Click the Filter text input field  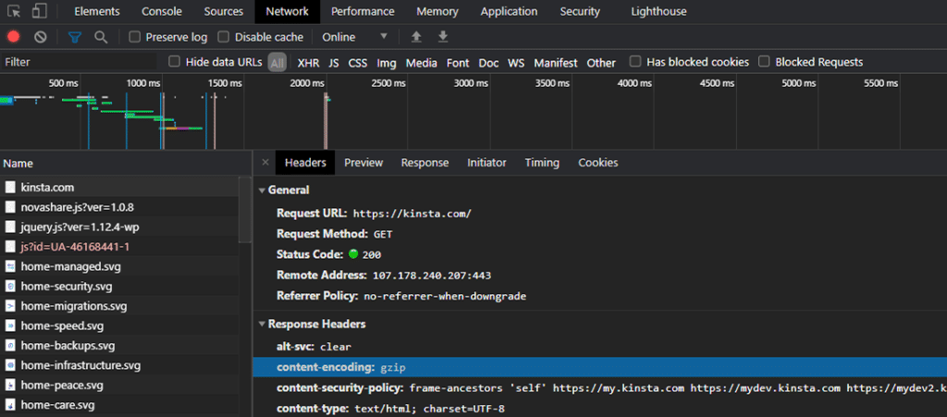click(x=79, y=62)
